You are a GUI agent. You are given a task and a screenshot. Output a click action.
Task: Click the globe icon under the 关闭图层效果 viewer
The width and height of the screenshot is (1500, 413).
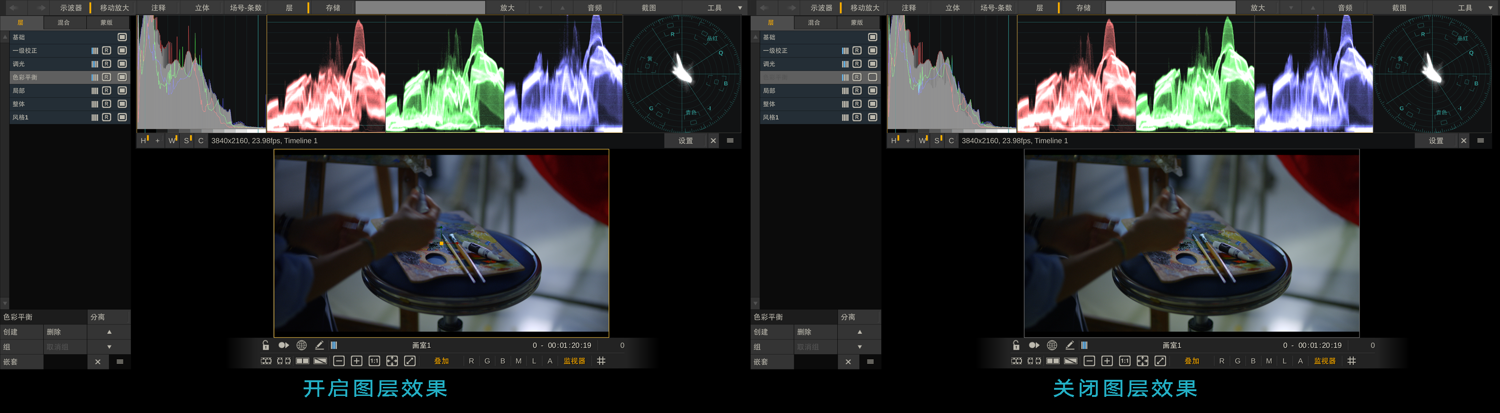click(x=1052, y=345)
